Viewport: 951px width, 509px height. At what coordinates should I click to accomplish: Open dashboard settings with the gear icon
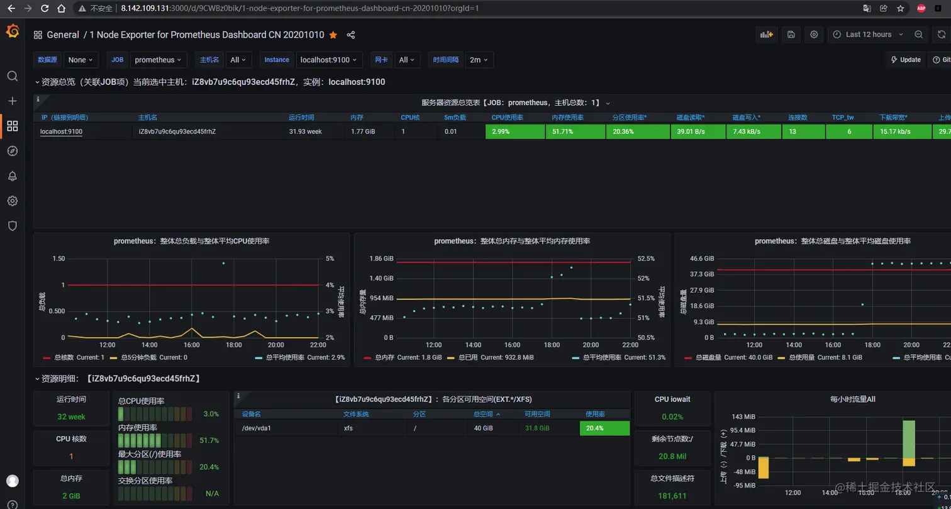pos(814,35)
